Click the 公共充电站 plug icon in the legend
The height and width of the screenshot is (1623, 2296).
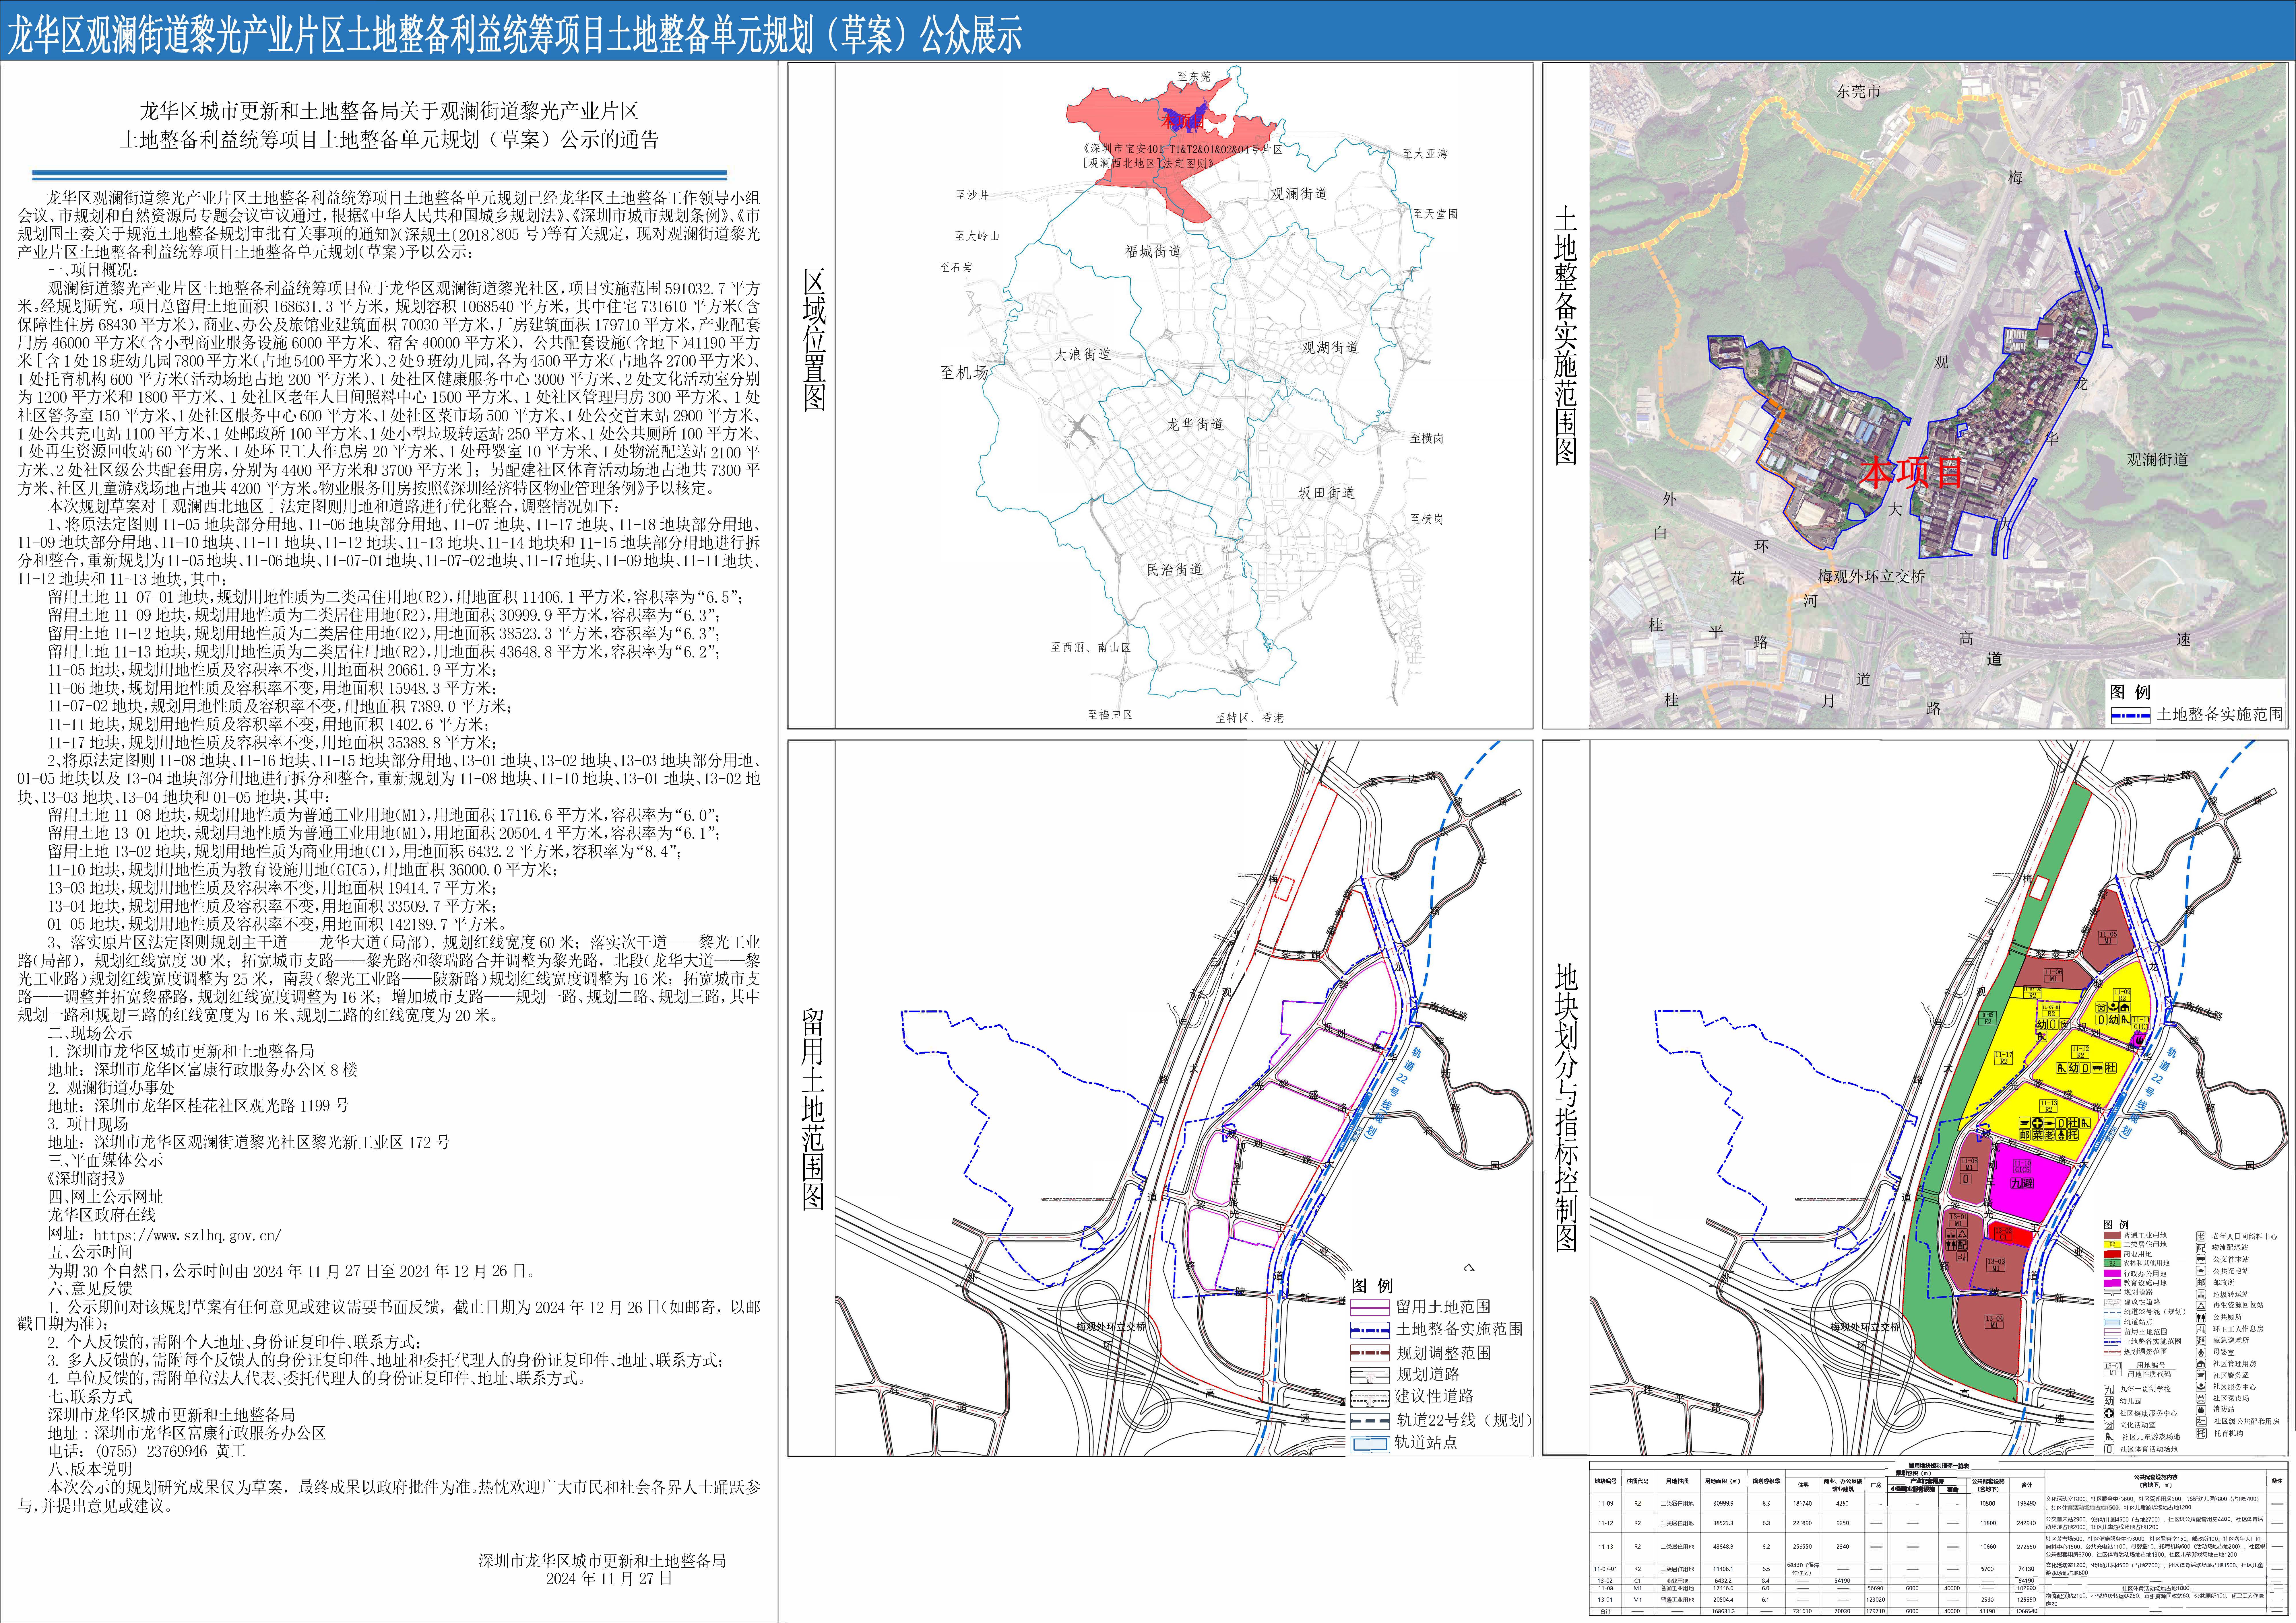(x=2201, y=1271)
